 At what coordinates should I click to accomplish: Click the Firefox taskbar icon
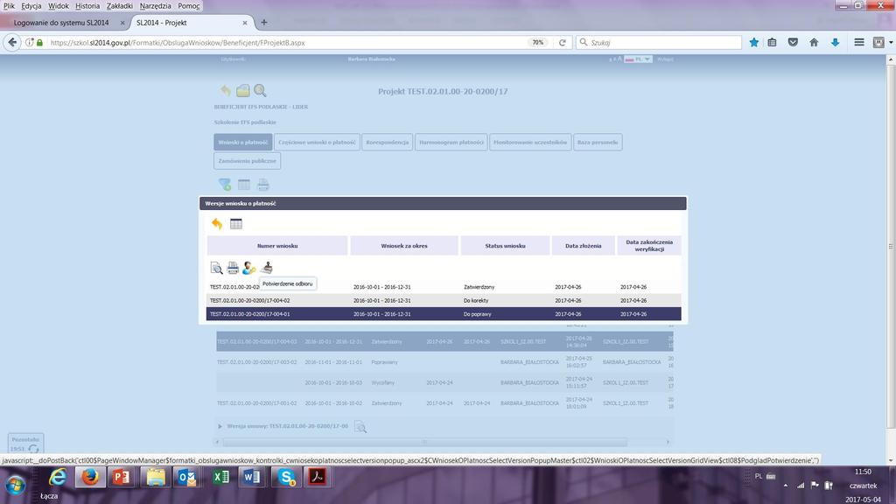[x=90, y=477]
